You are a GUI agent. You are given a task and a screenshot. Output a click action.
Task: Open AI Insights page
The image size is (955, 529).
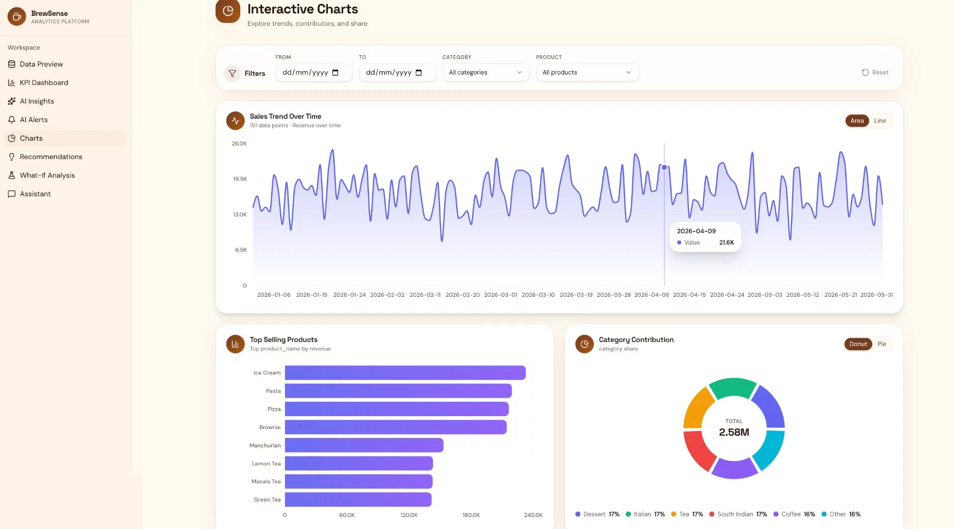click(65, 101)
